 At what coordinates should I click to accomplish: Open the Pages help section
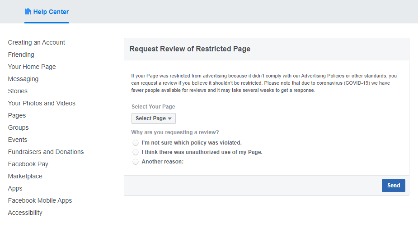17,116
